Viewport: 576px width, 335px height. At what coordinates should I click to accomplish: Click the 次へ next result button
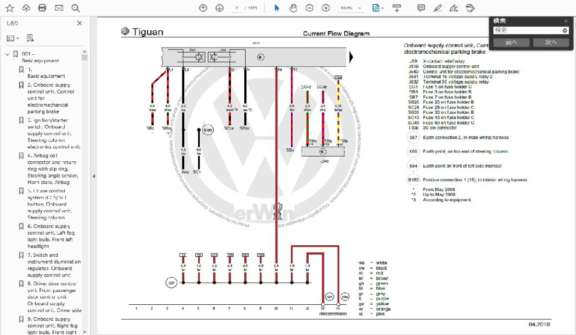click(x=551, y=42)
